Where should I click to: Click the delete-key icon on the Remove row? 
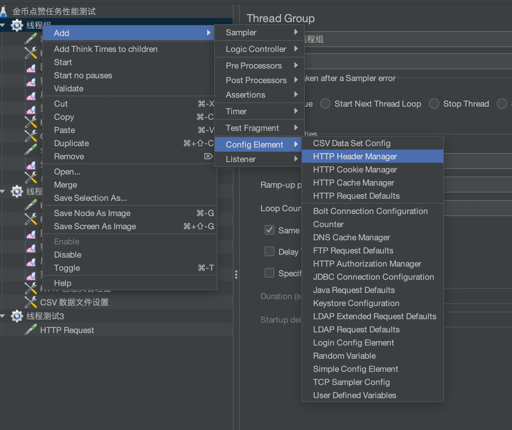[208, 156]
